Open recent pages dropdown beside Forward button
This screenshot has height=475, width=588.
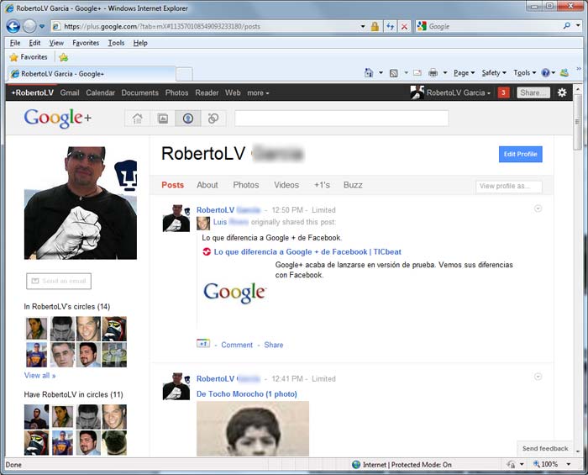click(42, 26)
